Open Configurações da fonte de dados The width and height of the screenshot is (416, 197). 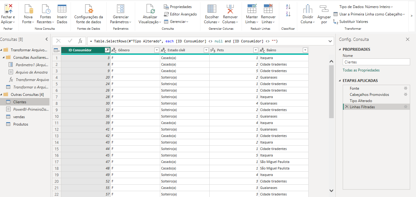[x=88, y=15]
